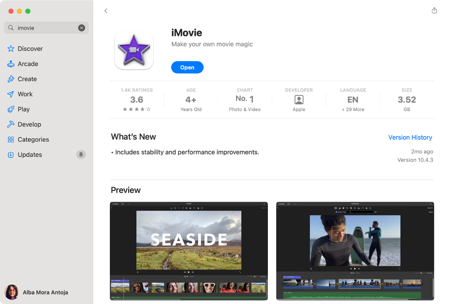451x304 pixels.
Task: Click Open to launch iMovie
Action: coord(187,67)
